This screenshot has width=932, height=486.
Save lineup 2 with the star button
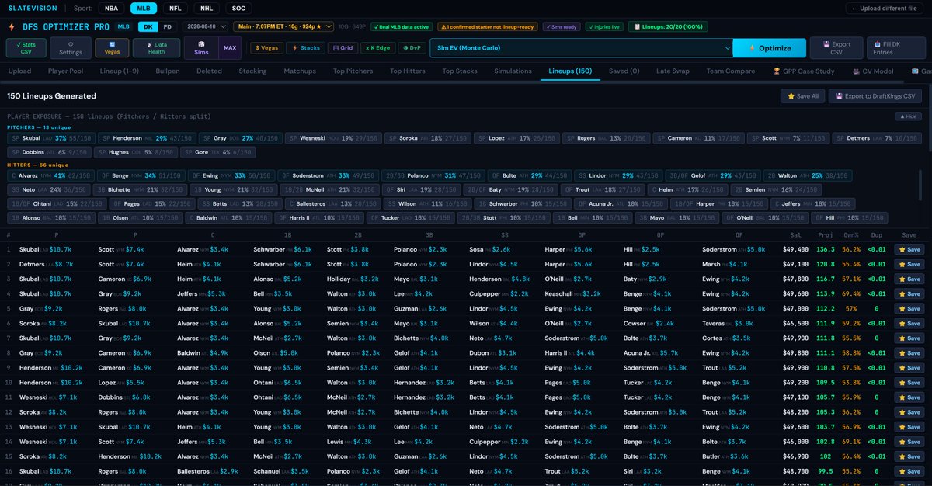[x=909, y=264]
